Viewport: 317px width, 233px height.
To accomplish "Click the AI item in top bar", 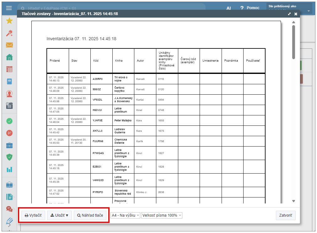I will point(228,8).
